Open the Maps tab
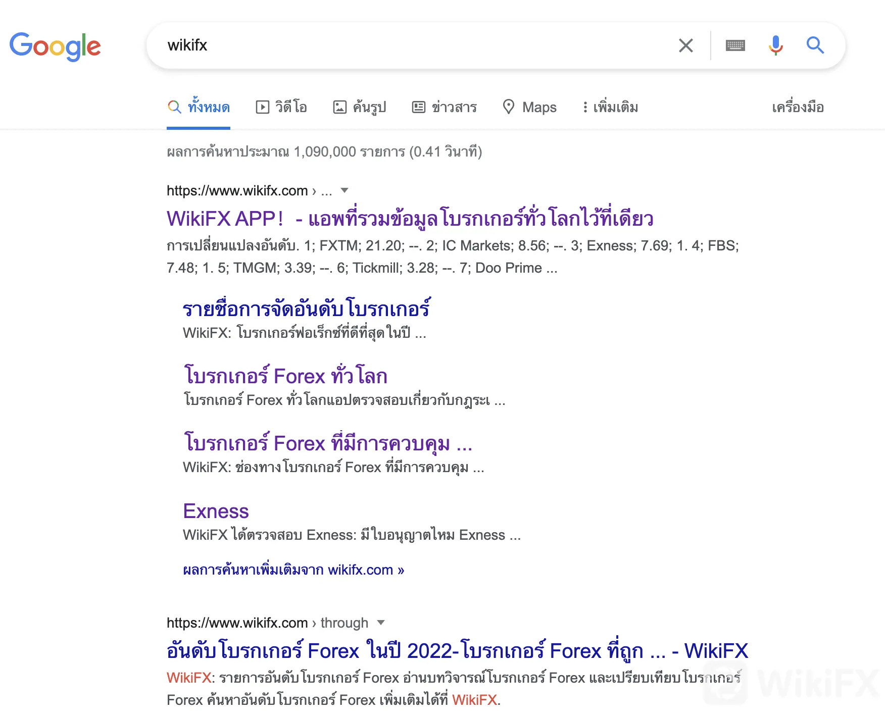 coord(529,107)
